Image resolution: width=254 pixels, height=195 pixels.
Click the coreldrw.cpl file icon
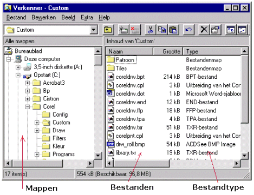pyautogui.click(x=110, y=85)
